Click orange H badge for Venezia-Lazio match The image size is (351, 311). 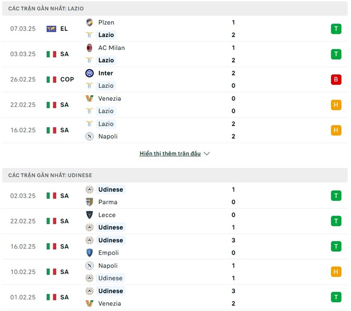[x=336, y=105]
